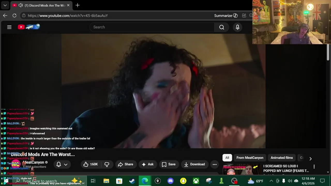Open the Fears to Fathom video thumbnail

click(x=242, y=169)
